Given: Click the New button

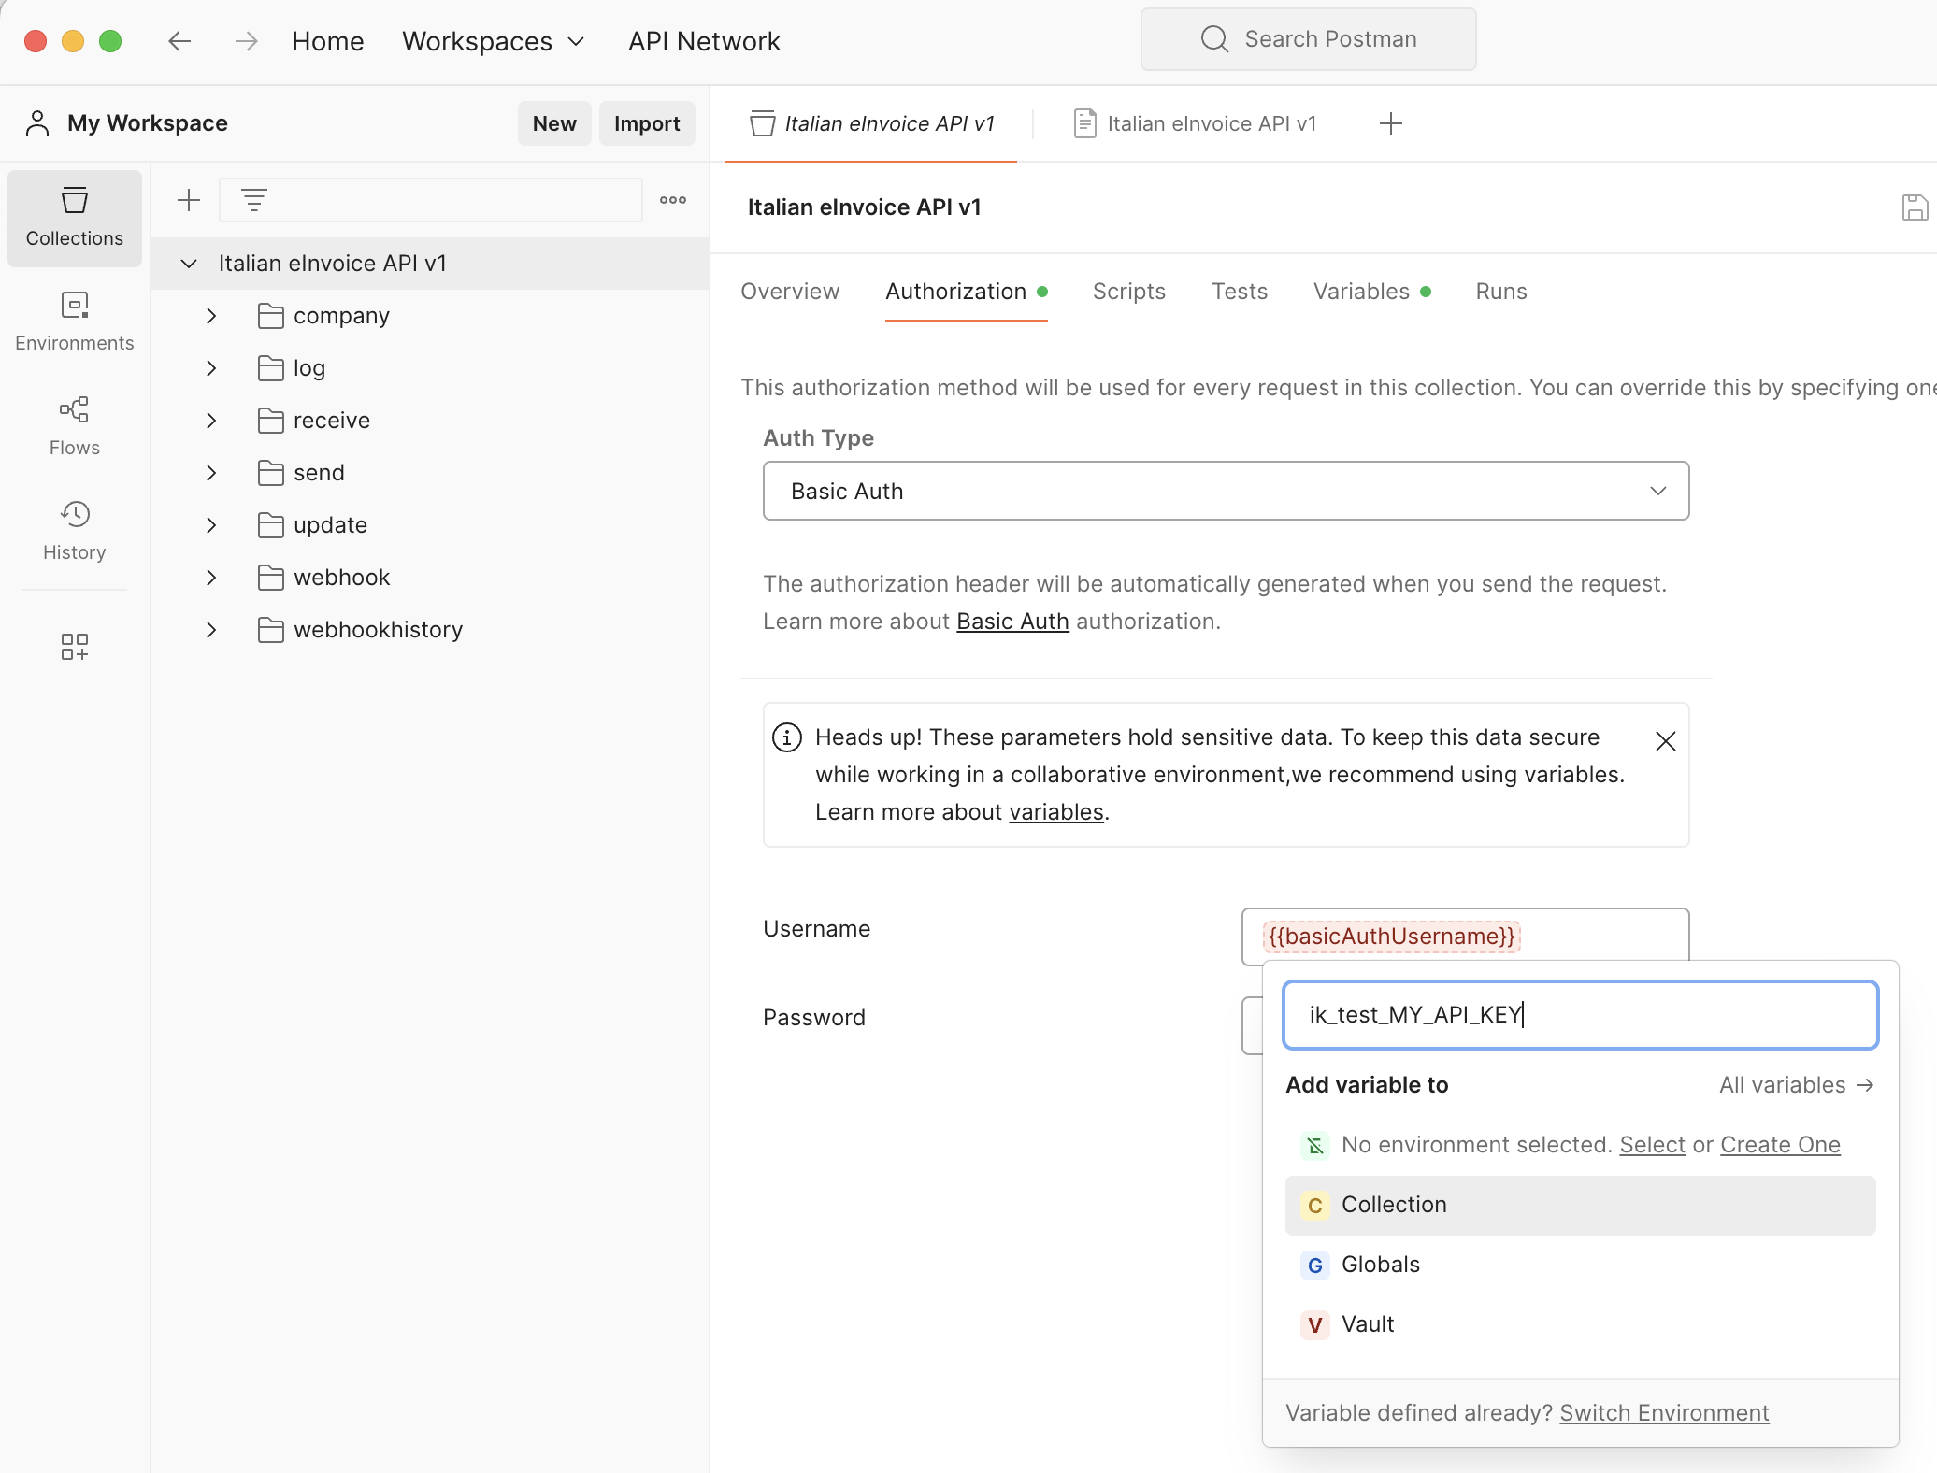Looking at the screenshot, I should pyautogui.click(x=554, y=123).
